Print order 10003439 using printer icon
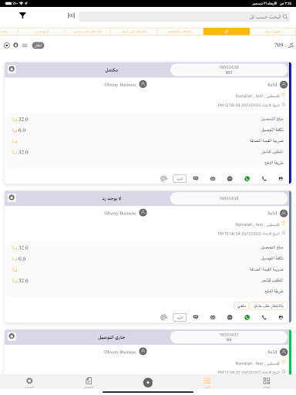This screenshot has width=296, height=395. (x=281, y=178)
